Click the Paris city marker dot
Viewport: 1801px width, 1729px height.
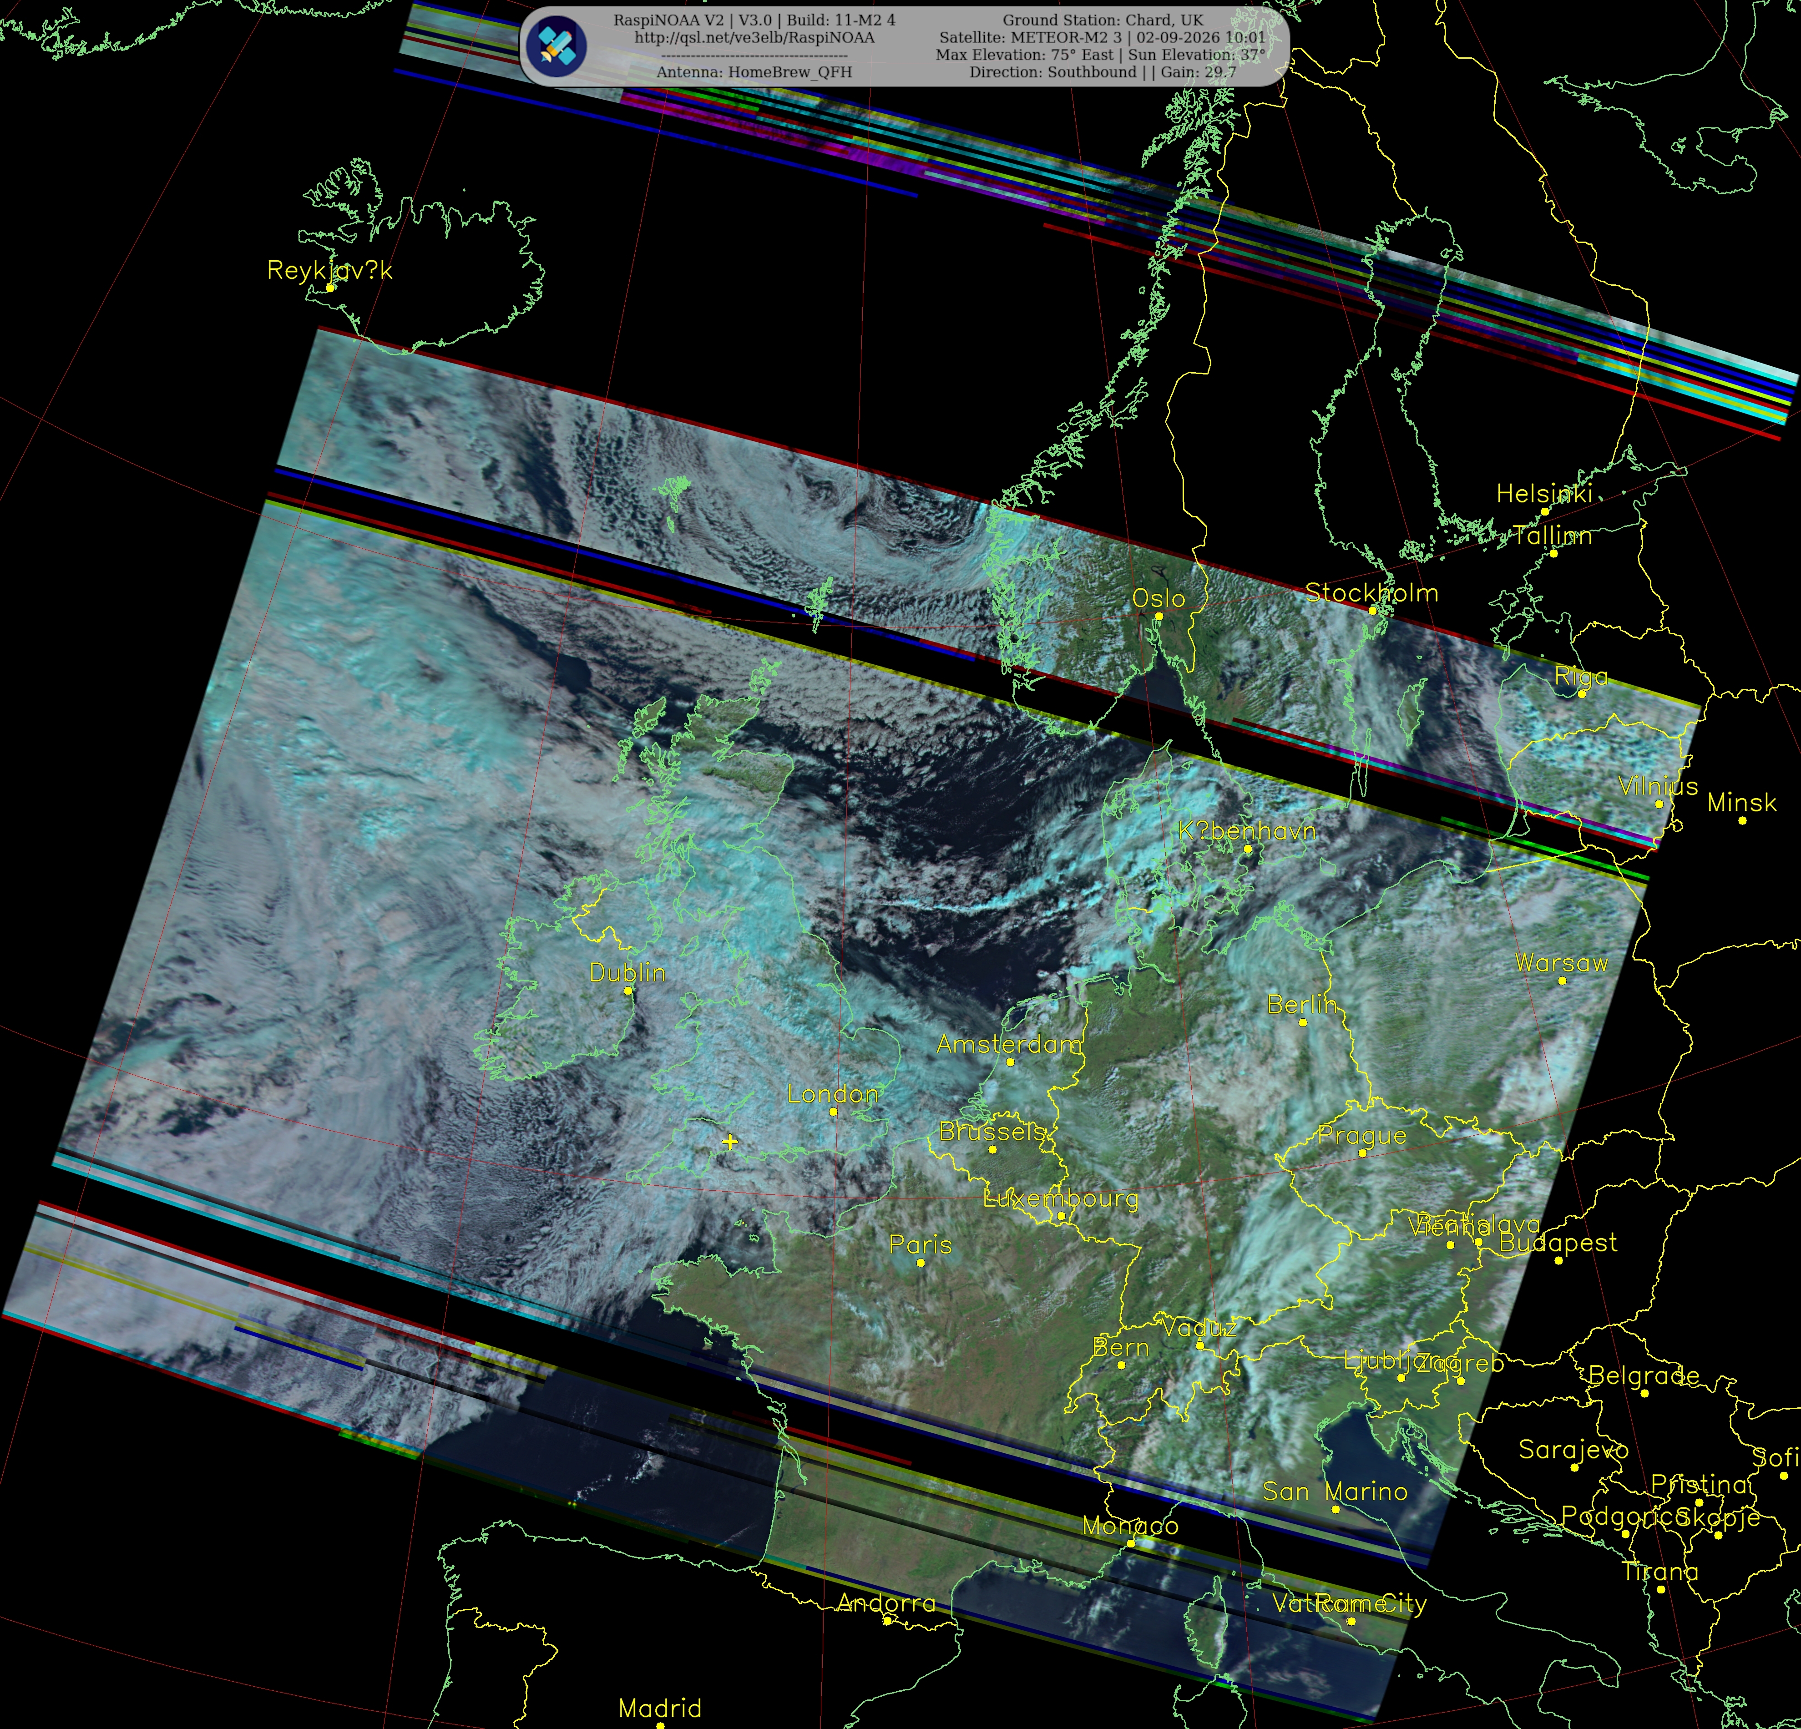(921, 1262)
